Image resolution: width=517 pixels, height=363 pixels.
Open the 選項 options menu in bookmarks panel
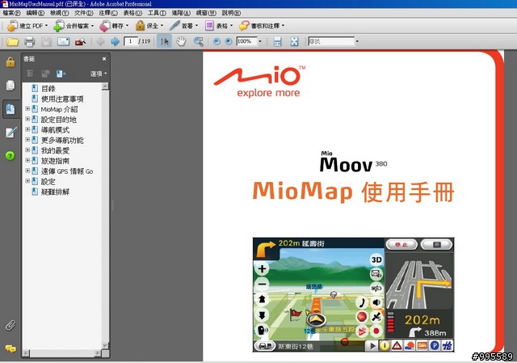(x=99, y=74)
